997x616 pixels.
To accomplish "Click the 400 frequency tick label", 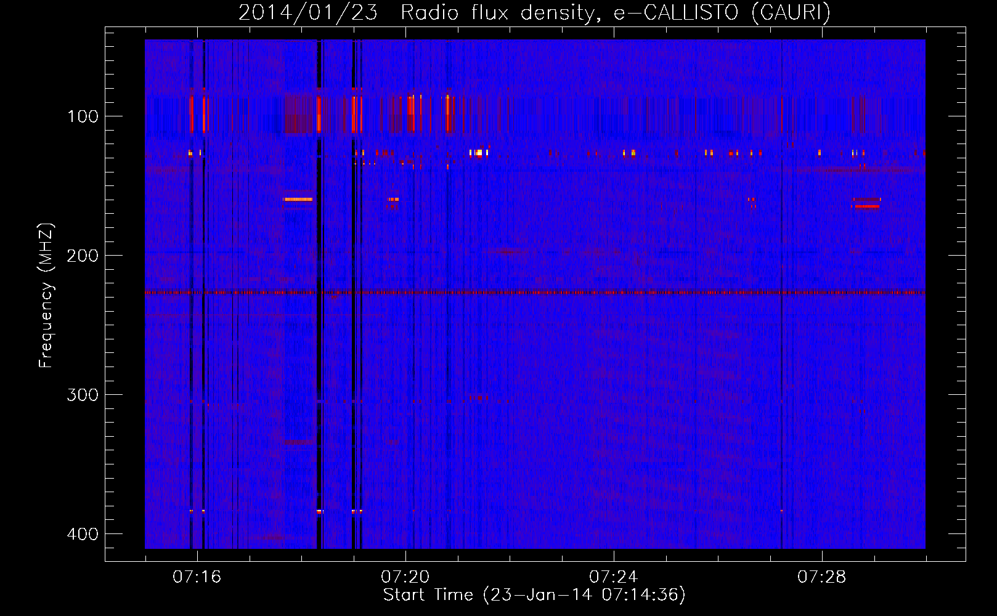I will click(83, 534).
